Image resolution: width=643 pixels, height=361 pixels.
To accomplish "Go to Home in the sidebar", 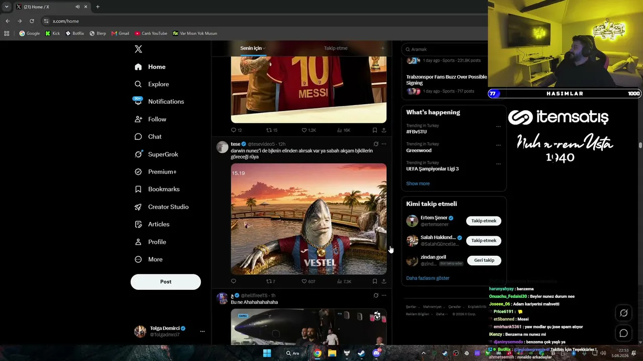I will point(150,67).
